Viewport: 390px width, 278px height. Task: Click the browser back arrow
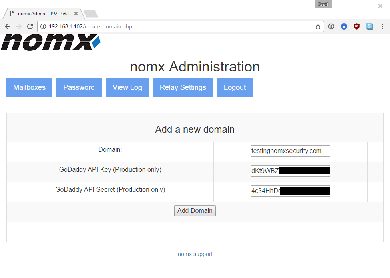tap(7, 26)
